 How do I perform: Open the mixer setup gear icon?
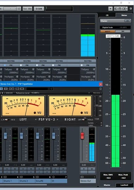pyautogui.click(x=131, y=9)
